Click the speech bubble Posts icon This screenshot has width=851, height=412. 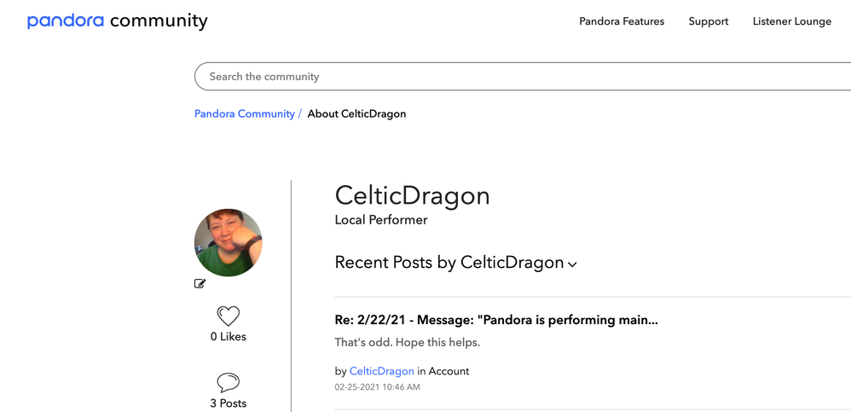tap(228, 382)
